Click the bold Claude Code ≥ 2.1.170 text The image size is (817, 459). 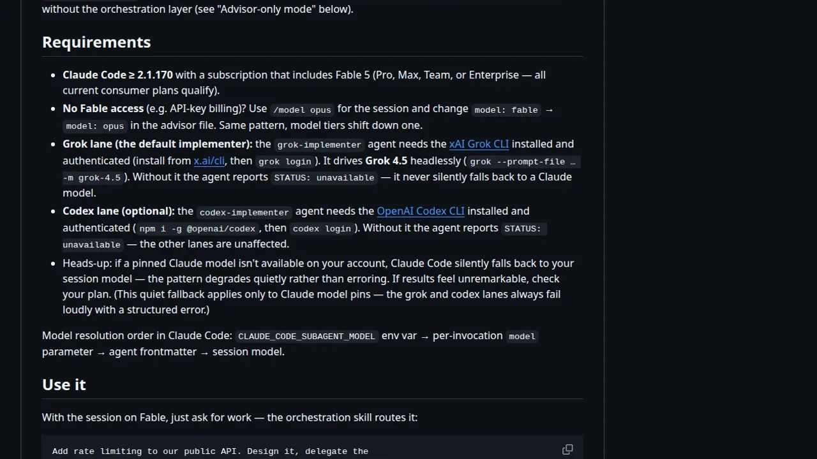pos(117,75)
